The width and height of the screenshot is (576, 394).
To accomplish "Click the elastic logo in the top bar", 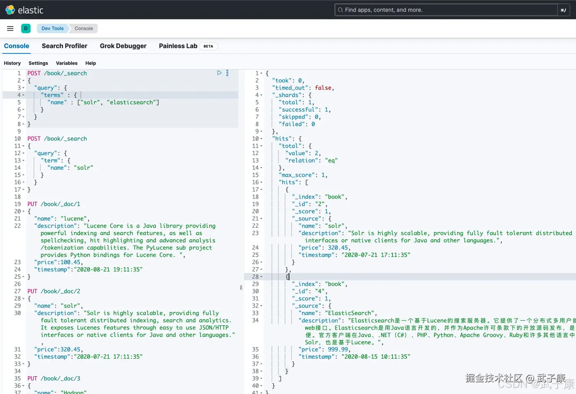I will (24, 10).
